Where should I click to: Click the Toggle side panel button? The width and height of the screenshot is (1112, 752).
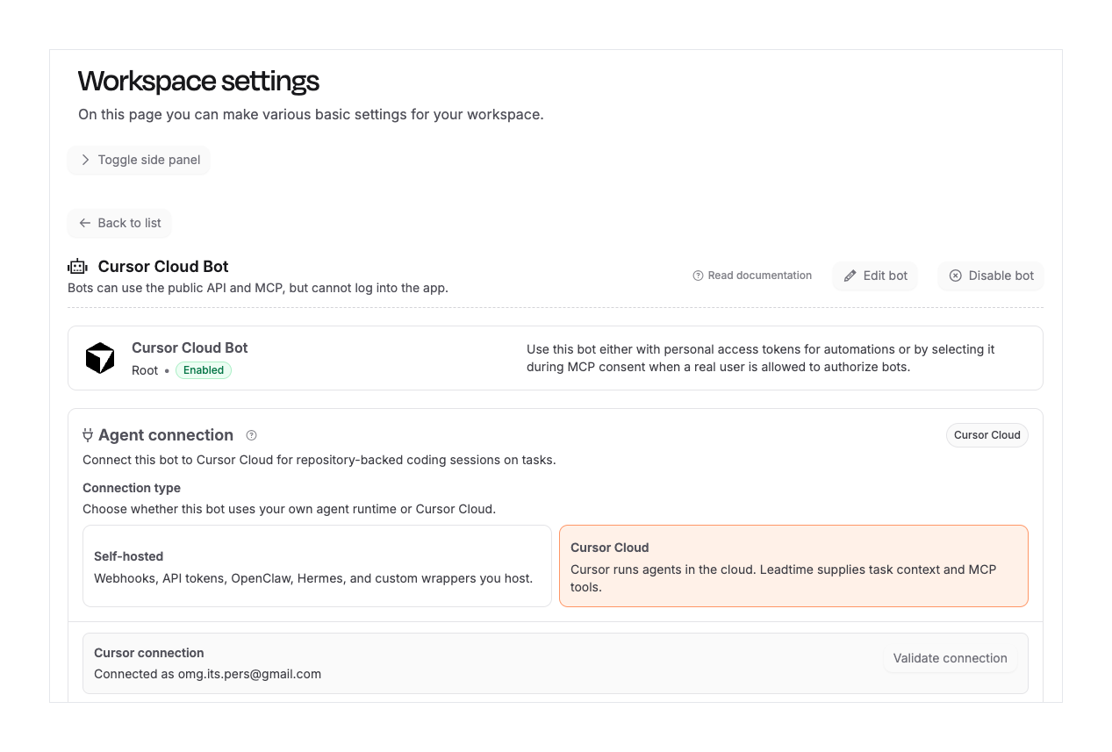click(x=139, y=160)
